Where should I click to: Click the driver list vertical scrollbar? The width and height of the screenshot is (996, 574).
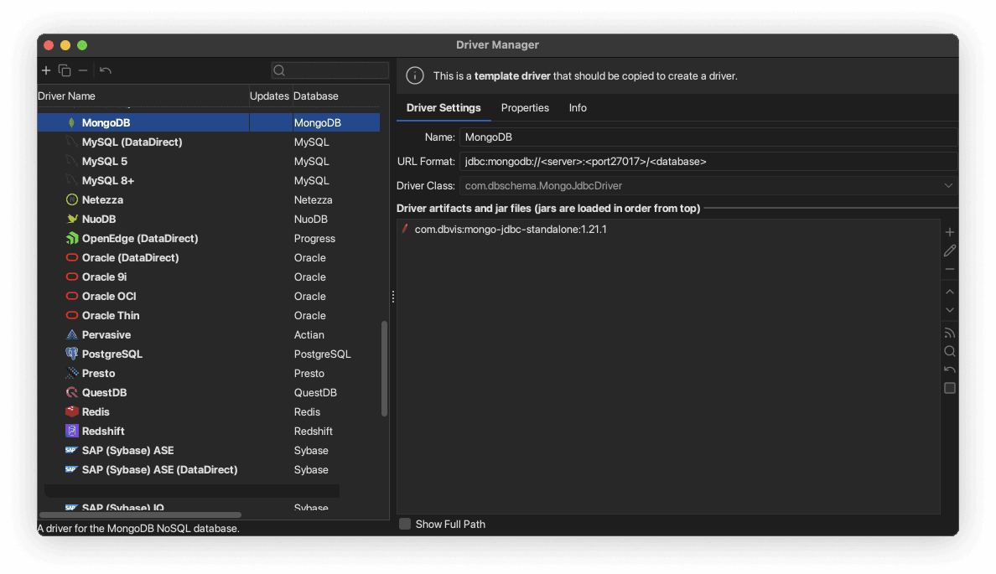pos(385,369)
